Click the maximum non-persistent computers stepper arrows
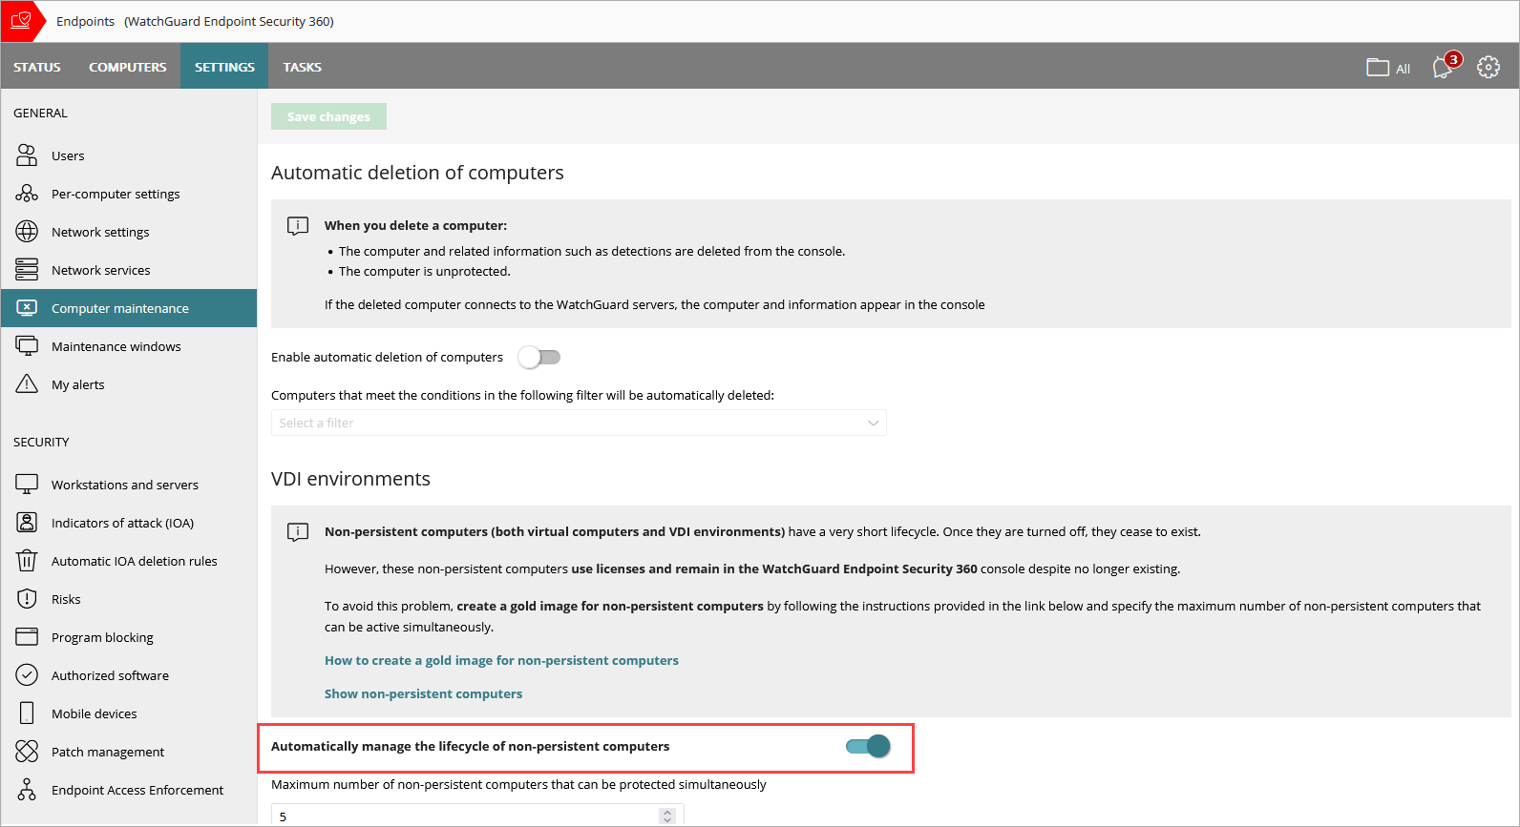Image resolution: width=1520 pixels, height=827 pixels. tap(667, 817)
